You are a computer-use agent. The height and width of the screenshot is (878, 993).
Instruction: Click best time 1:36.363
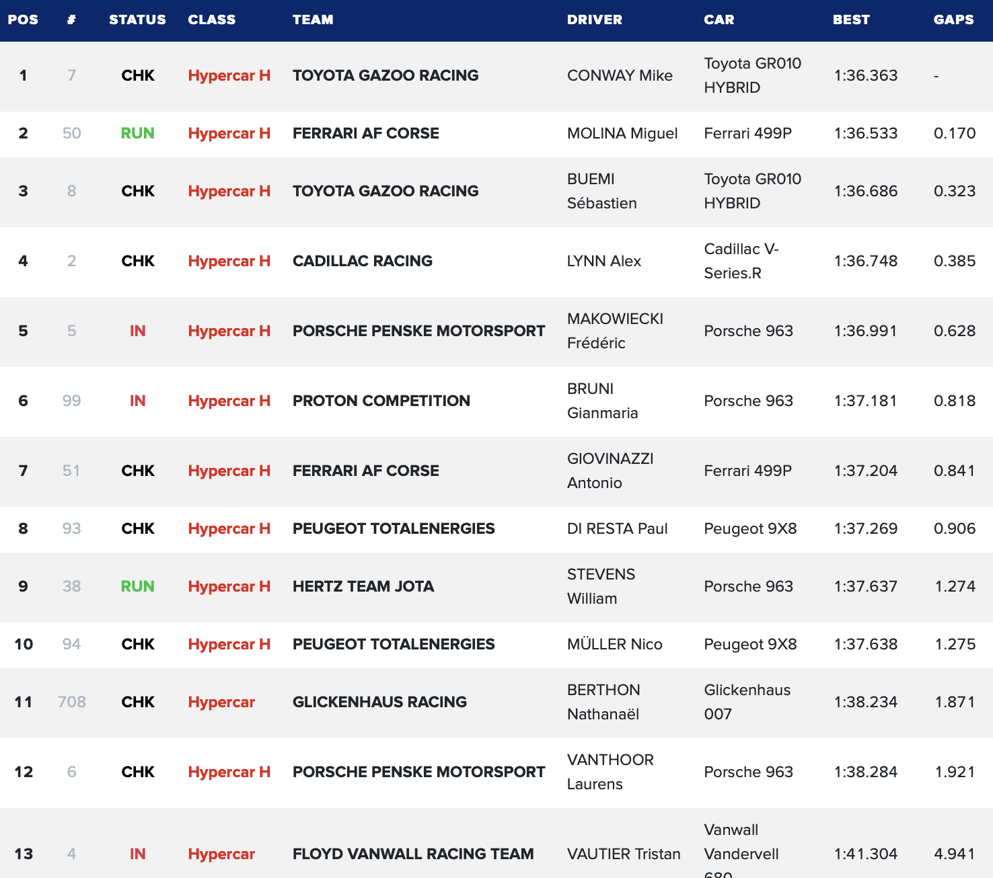point(866,75)
